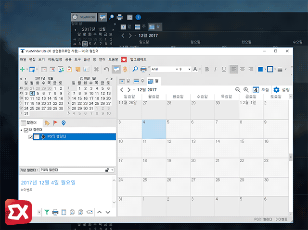
Task: Toggle the 내 캘린더 checkbox
Action: coord(26,130)
